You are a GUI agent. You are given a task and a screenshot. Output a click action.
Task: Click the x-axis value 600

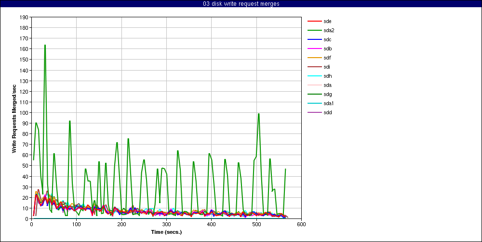(x=301, y=224)
